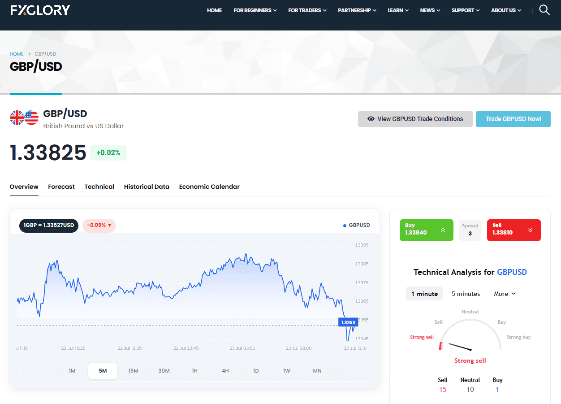This screenshot has height=404, width=561.
Task: Select the 15M chart timeframe
Action: 133,371
